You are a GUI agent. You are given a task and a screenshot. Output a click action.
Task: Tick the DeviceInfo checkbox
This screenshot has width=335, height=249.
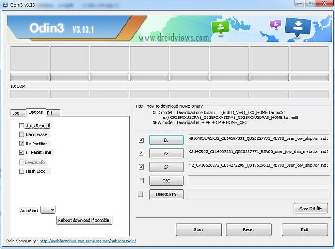point(21,162)
